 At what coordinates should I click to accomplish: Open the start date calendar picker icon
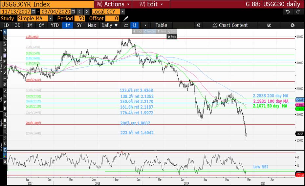point(33,12)
